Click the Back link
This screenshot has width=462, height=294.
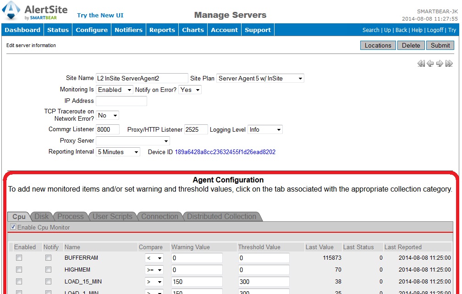click(x=401, y=30)
